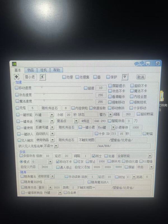Uncheck the 战士 checkbox

pos(94,156)
